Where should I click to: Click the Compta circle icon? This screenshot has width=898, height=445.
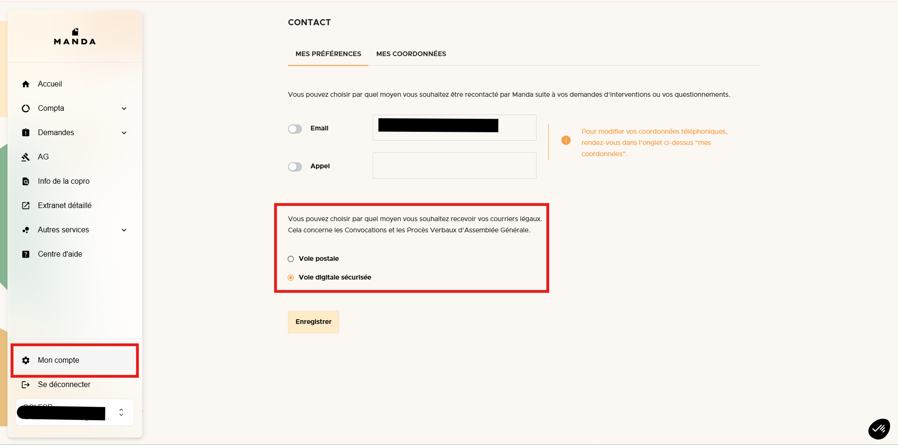point(26,108)
